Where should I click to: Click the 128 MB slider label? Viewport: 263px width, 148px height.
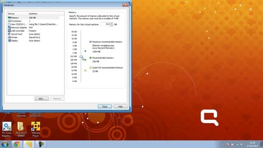74,63
